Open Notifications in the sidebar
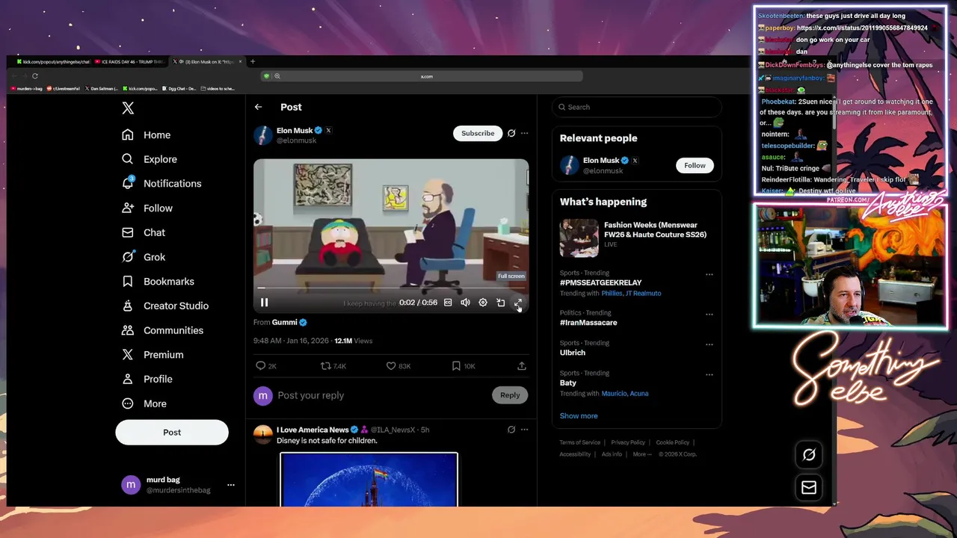 tap(161, 184)
